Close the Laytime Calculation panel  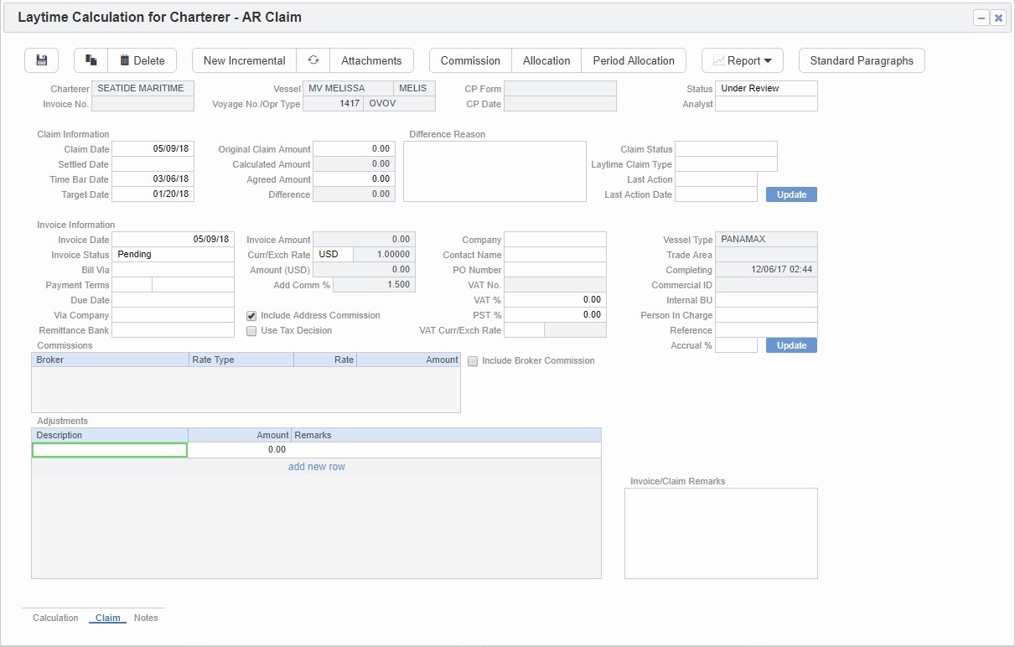(998, 18)
